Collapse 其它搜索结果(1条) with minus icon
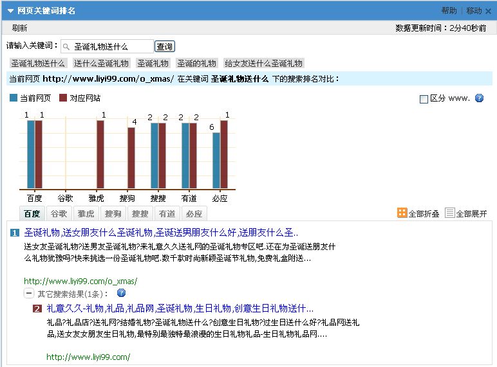Image resolution: width=497 pixels, height=367 pixels. [28, 293]
